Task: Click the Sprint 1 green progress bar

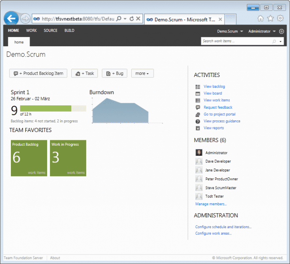Action: click(x=46, y=109)
